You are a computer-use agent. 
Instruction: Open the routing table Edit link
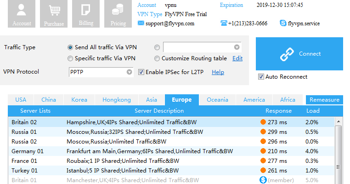click(237, 58)
